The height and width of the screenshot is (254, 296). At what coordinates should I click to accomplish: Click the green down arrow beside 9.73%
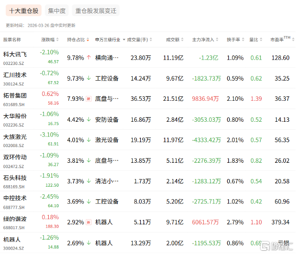point(89,78)
